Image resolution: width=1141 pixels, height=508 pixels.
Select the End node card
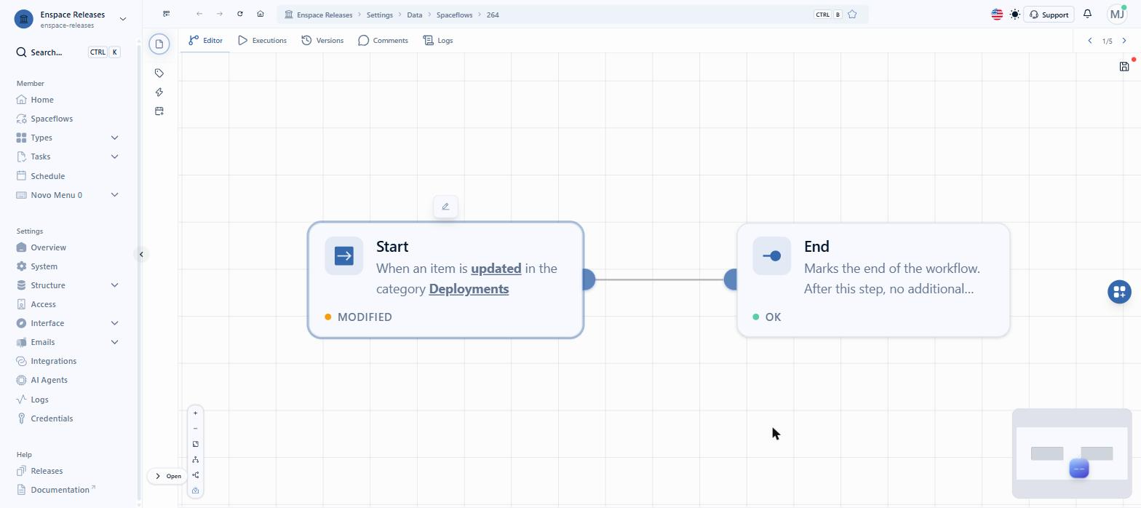[873, 280]
